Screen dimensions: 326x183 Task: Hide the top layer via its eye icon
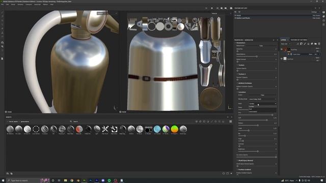(282, 49)
